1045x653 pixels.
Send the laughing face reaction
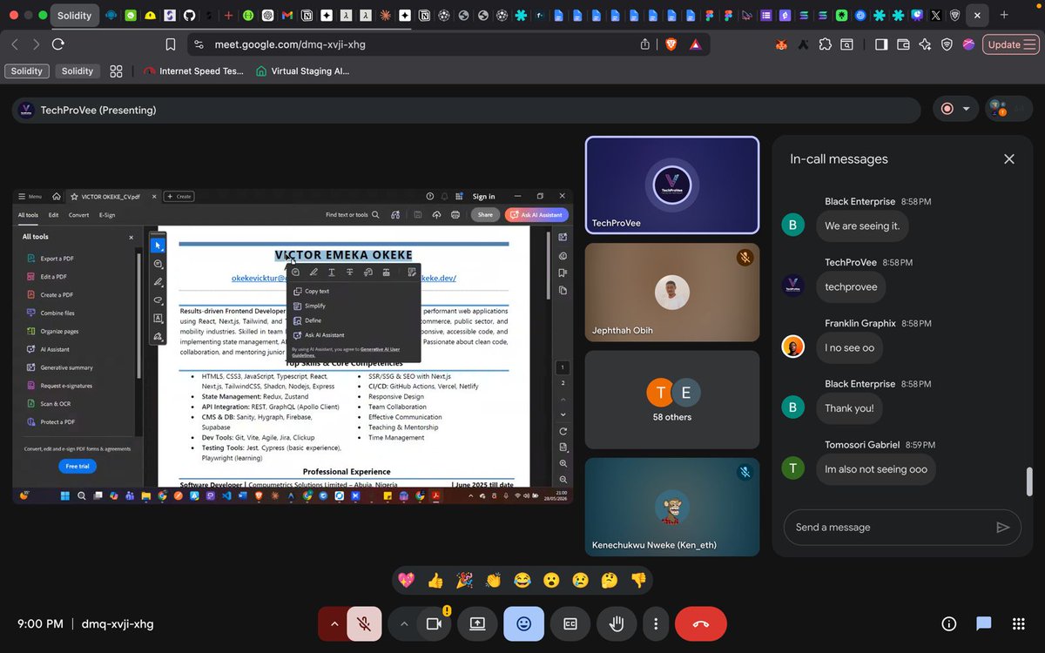[522, 580]
